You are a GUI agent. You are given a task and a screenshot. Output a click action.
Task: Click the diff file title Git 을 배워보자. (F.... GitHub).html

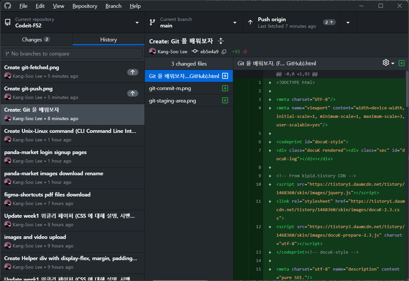coord(277,63)
